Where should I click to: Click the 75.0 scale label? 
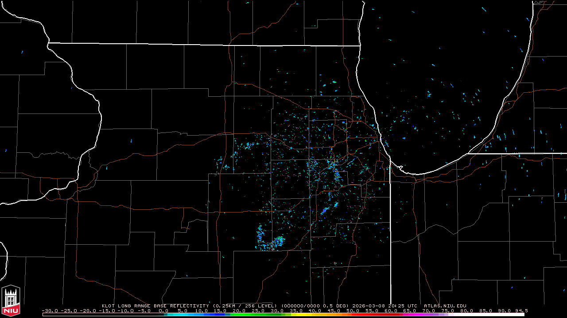pos(447,310)
